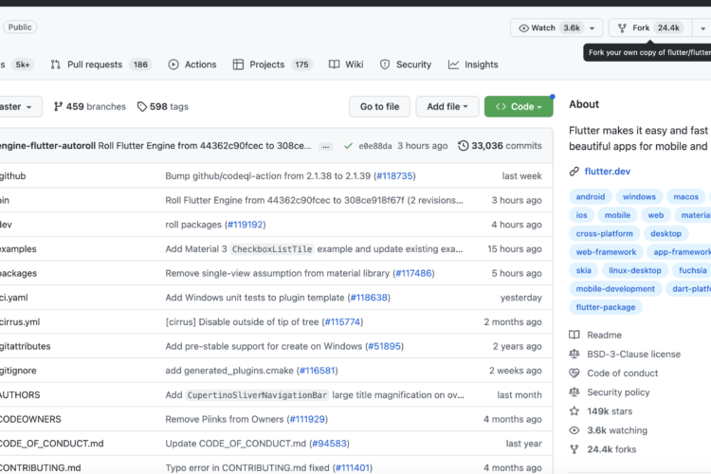Click the Go to file button
Viewport: 711px width, 474px height.
tap(379, 106)
